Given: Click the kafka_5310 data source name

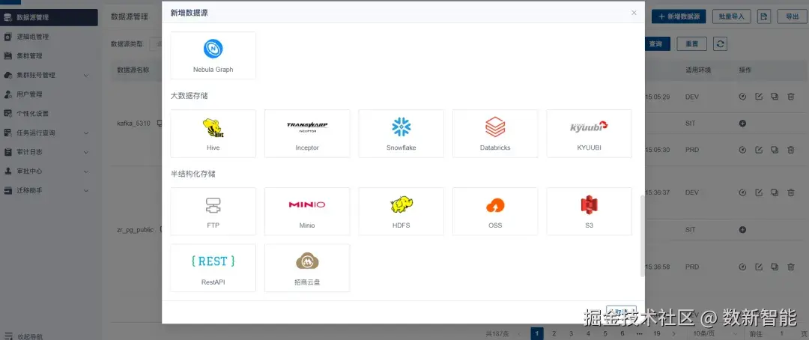Looking at the screenshot, I should coord(133,124).
